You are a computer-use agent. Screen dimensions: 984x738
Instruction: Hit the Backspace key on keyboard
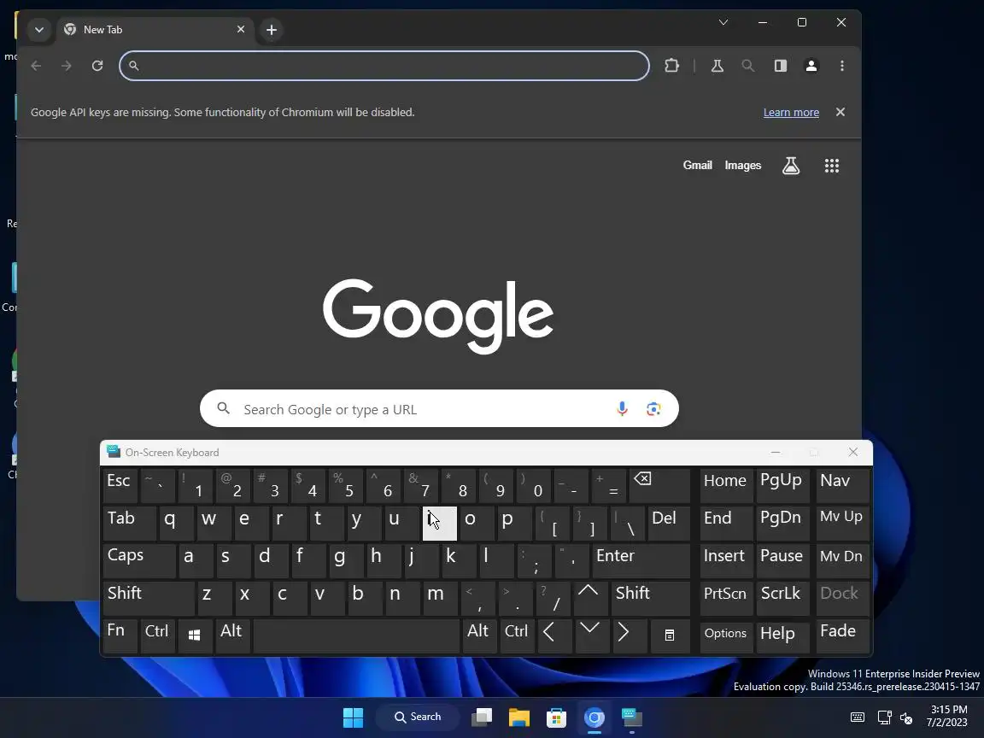click(659, 486)
